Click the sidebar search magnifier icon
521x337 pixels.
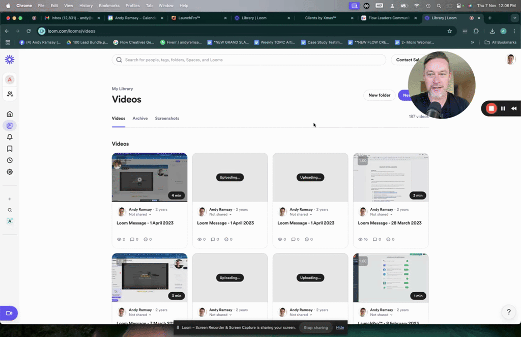pyautogui.click(x=10, y=210)
